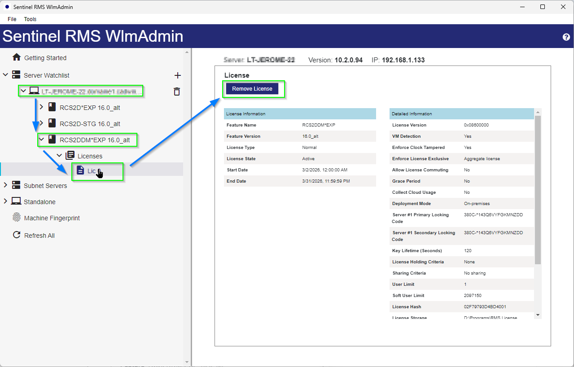The width and height of the screenshot is (574, 367).
Task: Select Standalone label
Action: (39, 202)
